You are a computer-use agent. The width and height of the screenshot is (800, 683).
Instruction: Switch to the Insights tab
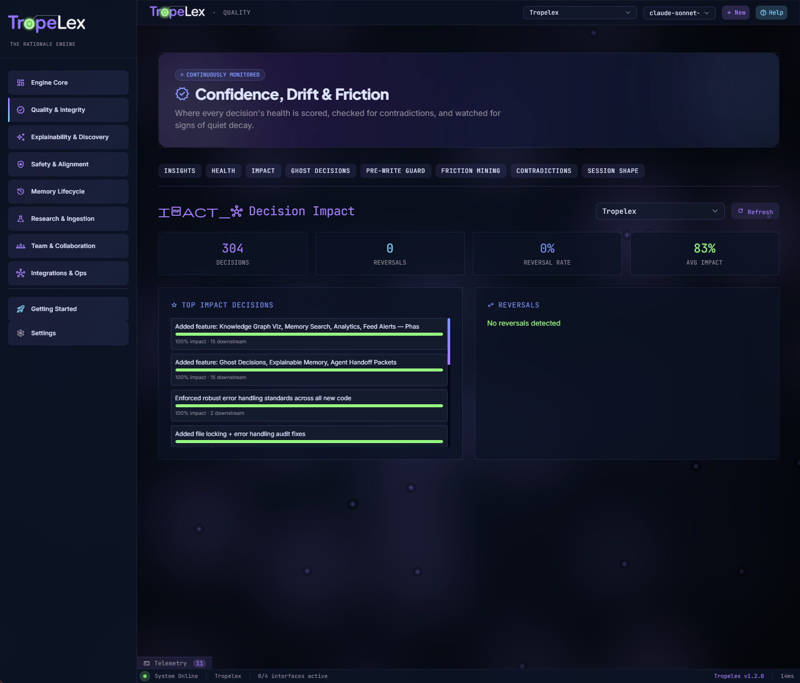click(x=180, y=171)
